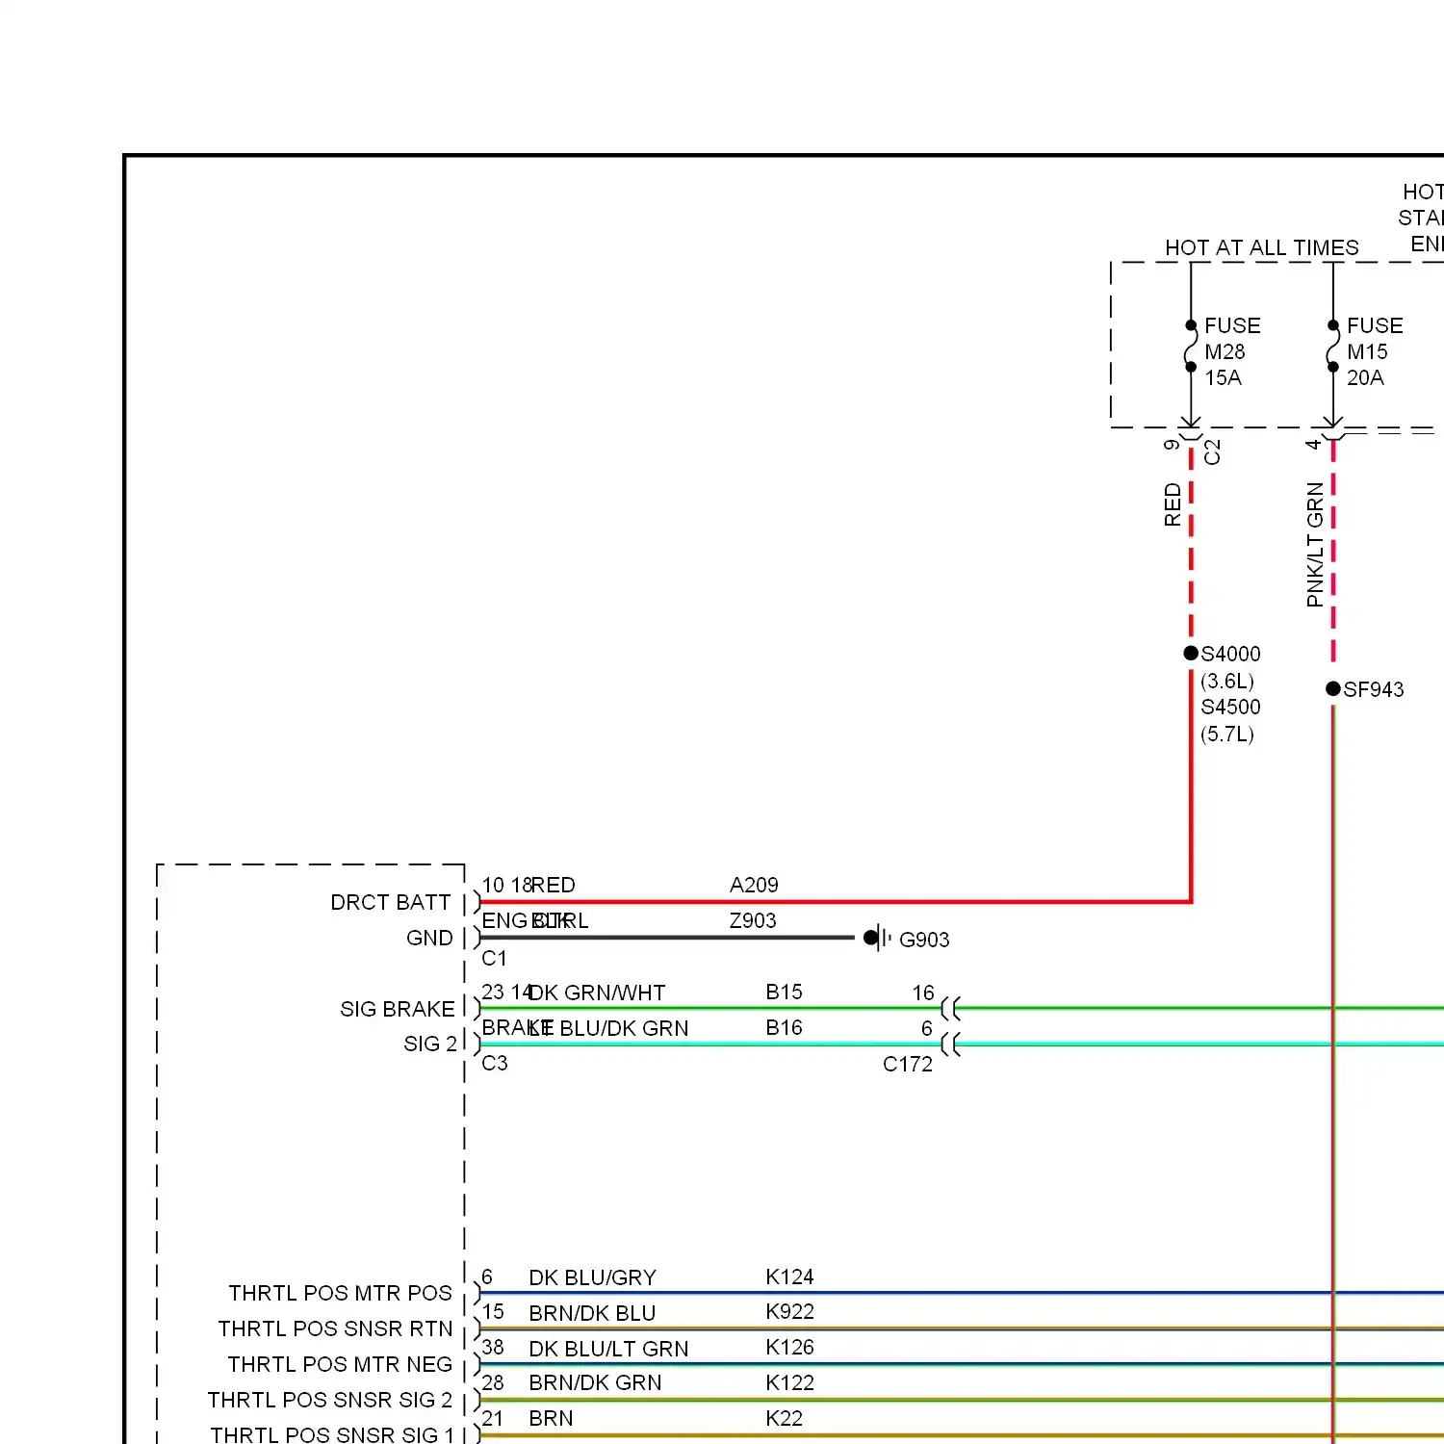Image resolution: width=1444 pixels, height=1444 pixels.
Task: Select the BRN wire label beside K22
Action: 551,1418
